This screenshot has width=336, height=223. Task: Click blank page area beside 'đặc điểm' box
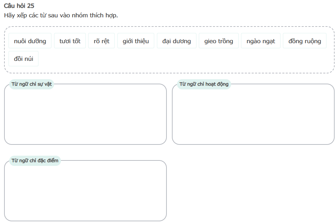tap(252, 190)
